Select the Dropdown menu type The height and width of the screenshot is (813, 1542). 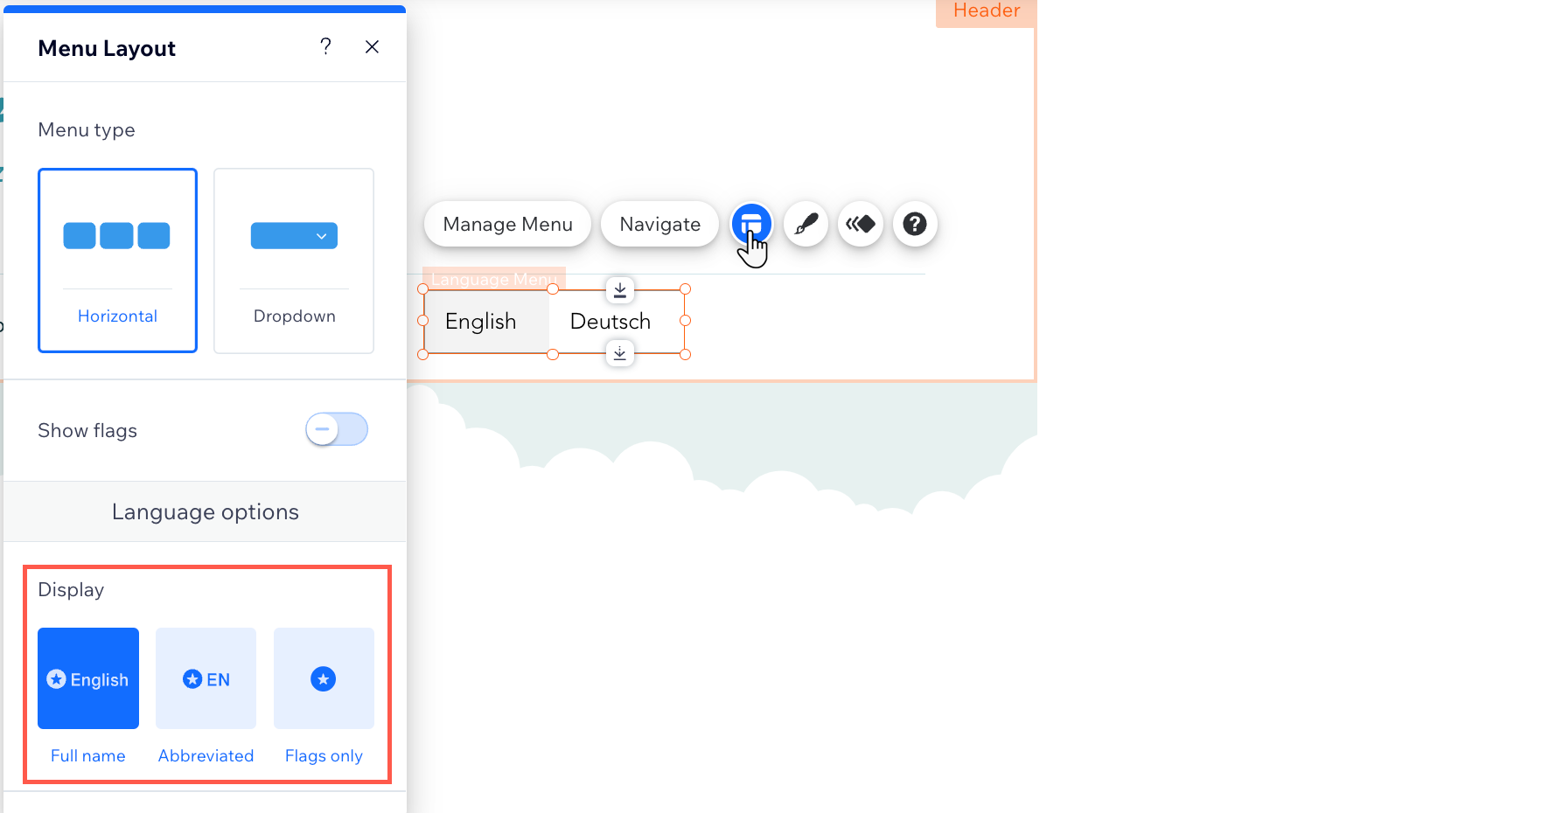point(294,261)
